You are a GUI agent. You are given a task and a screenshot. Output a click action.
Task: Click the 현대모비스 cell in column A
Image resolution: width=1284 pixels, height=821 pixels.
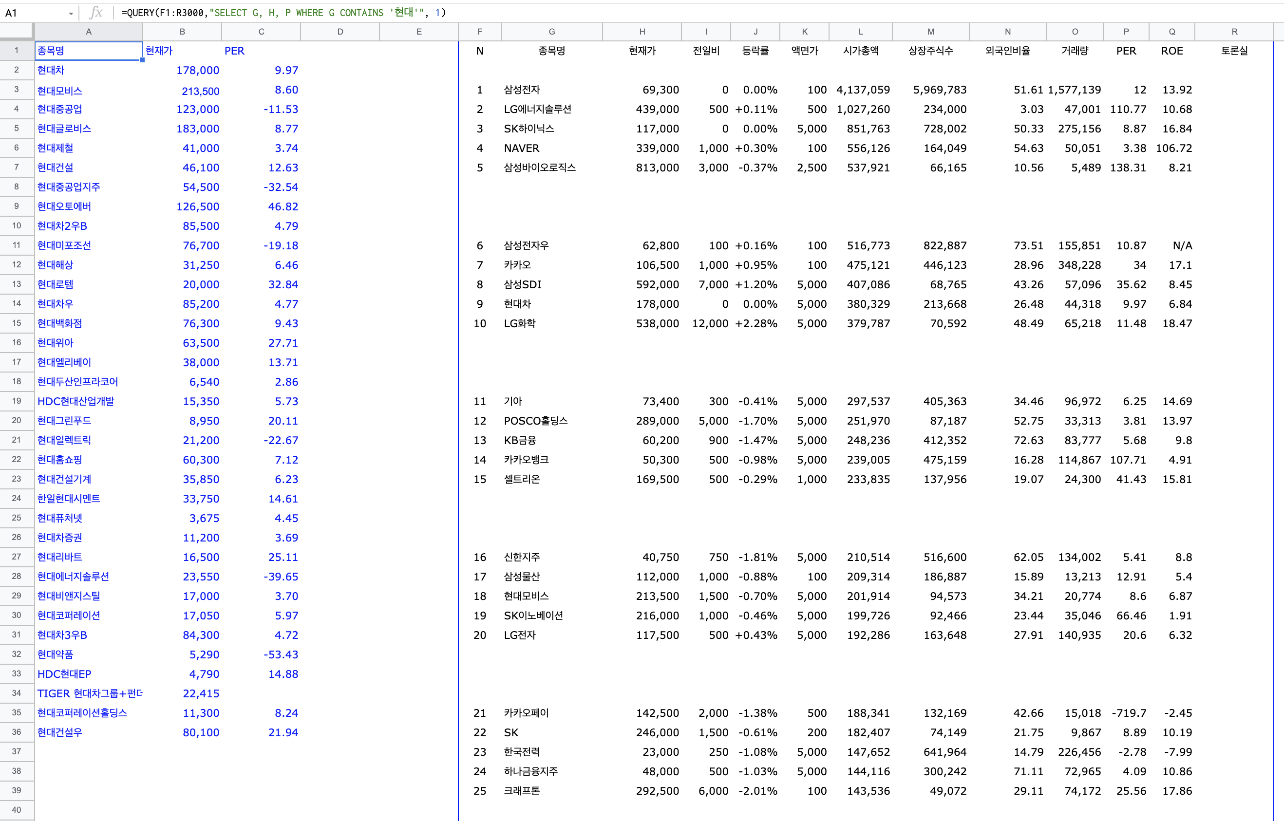(x=60, y=90)
